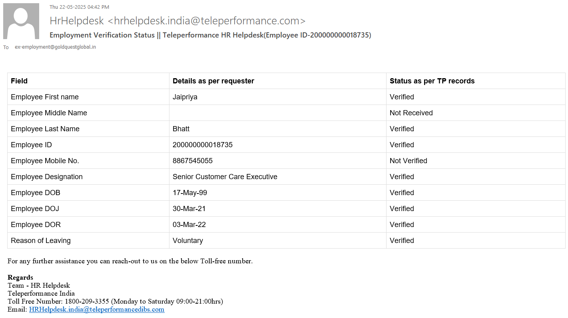Click the DOJ value 30-Mar-21

tap(189, 209)
